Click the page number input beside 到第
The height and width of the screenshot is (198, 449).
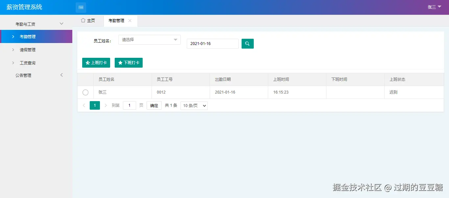pos(130,105)
